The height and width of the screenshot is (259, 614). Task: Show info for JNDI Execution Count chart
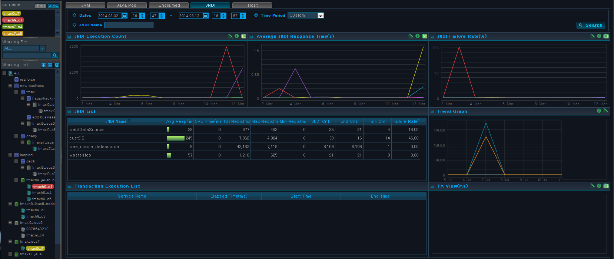point(237,36)
